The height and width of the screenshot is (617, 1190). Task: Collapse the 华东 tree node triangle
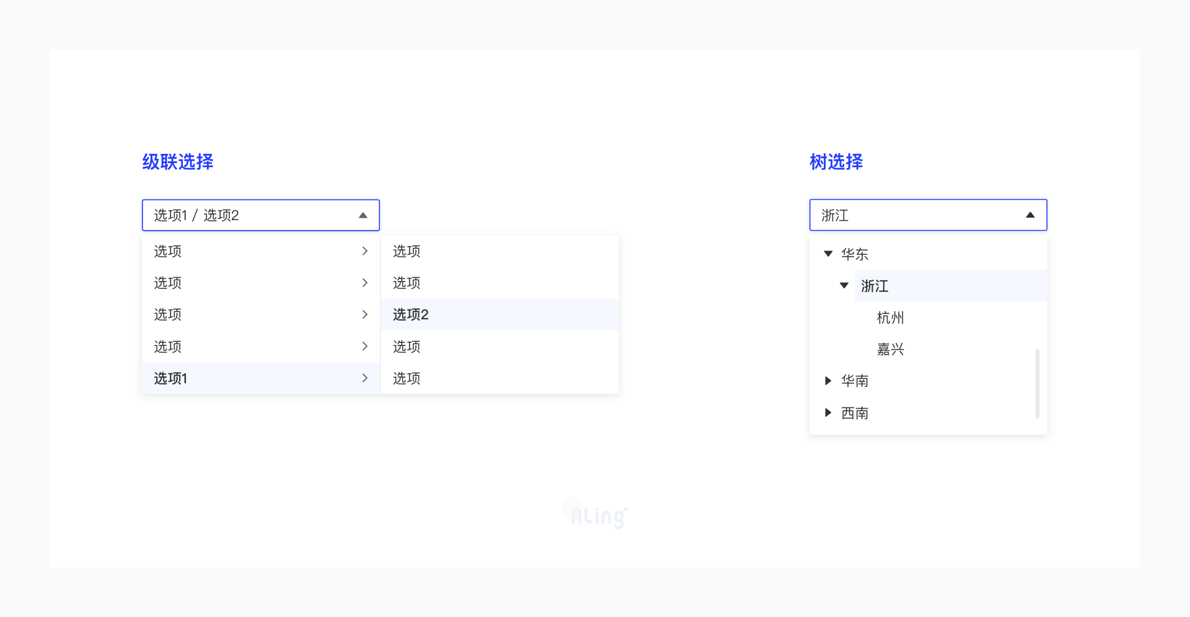click(828, 254)
